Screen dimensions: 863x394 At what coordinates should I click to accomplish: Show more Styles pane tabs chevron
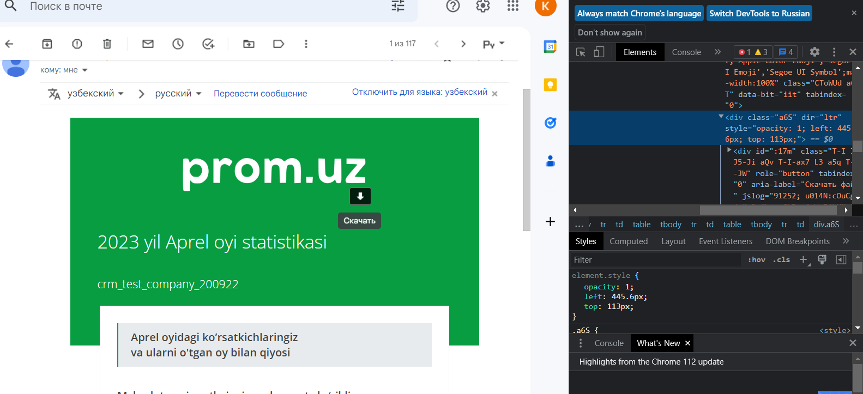click(x=846, y=241)
